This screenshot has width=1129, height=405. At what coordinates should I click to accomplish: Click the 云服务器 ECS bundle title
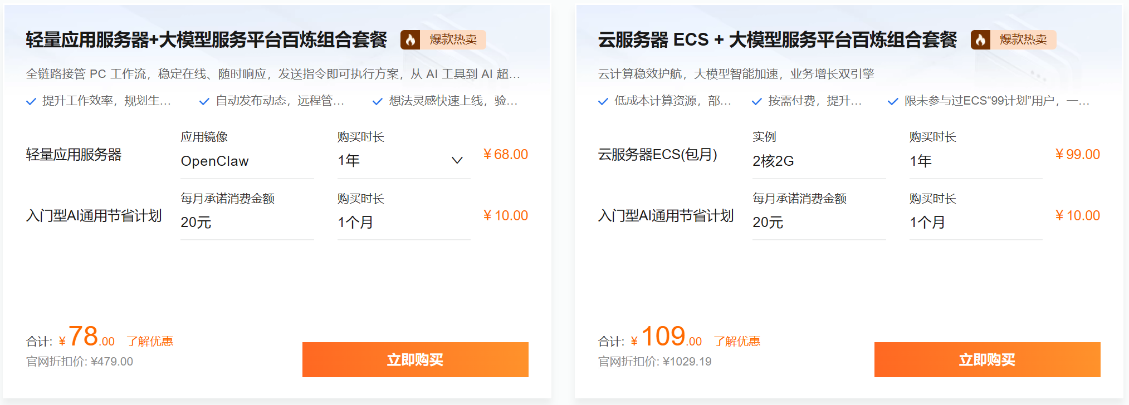(777, 39)
